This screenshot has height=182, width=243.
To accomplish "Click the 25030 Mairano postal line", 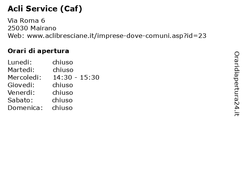I will [x=32, y=28].
